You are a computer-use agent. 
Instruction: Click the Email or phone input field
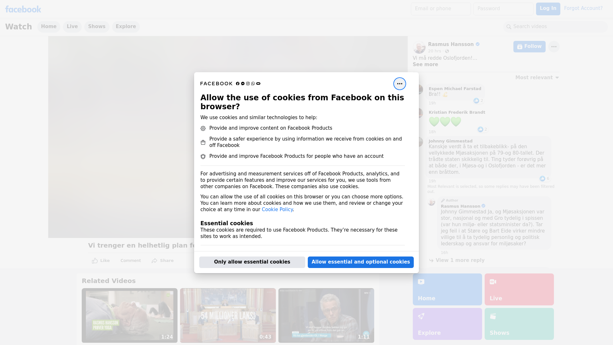coord(441,9)
